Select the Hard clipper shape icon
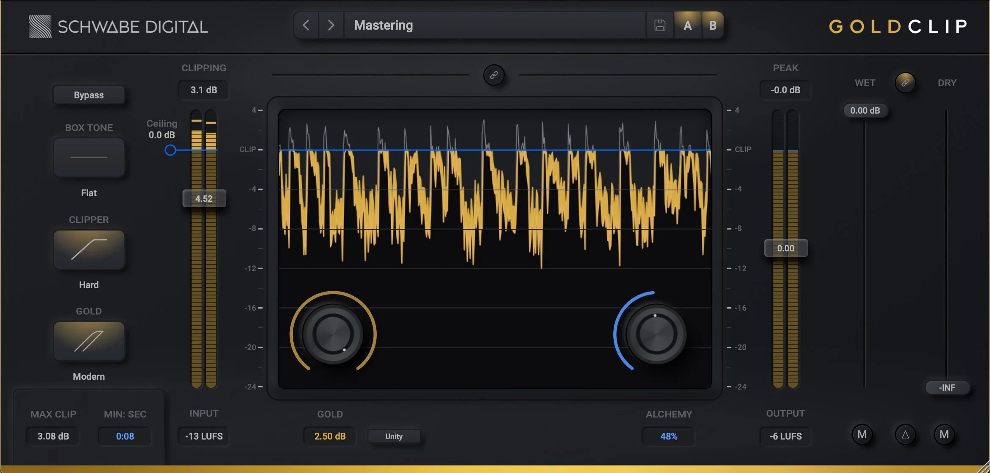Viewport: 990px width, 473px height. click(x=89, y=250)
